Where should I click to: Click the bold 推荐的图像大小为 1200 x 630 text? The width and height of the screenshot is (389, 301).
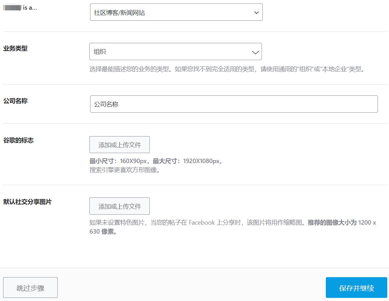(342, 223)
